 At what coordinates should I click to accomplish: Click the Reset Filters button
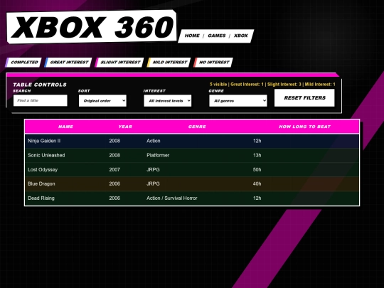(304, 97)
